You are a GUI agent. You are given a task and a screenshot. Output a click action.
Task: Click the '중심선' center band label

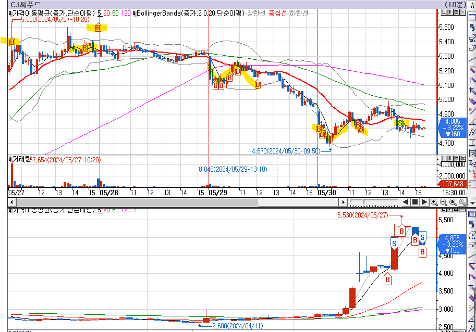(277, 13)
